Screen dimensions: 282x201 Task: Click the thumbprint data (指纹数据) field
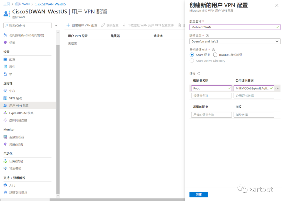[x=254, y=115]
